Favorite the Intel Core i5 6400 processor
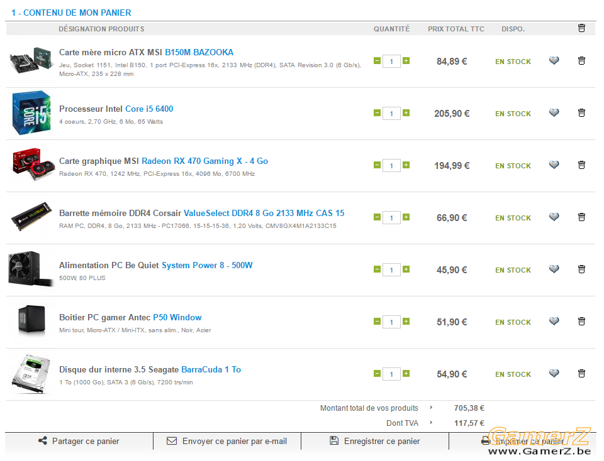 [554, 112]
